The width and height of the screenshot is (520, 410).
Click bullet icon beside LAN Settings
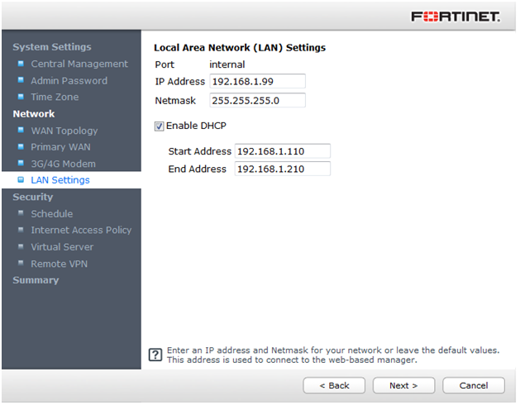point(21,179)
